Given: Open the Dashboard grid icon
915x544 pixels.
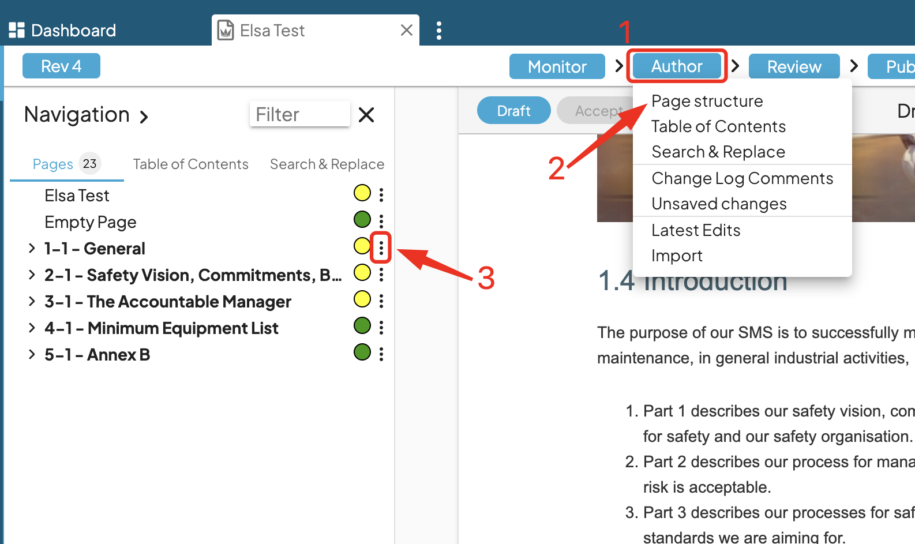Looking at the screenshot, I should coord(17,30).
